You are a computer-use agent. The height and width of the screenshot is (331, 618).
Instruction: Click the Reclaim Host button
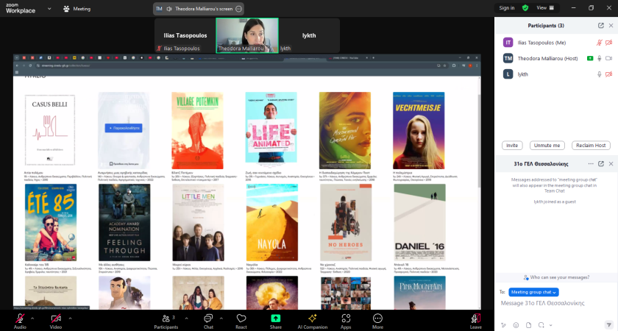coord(591,146)
